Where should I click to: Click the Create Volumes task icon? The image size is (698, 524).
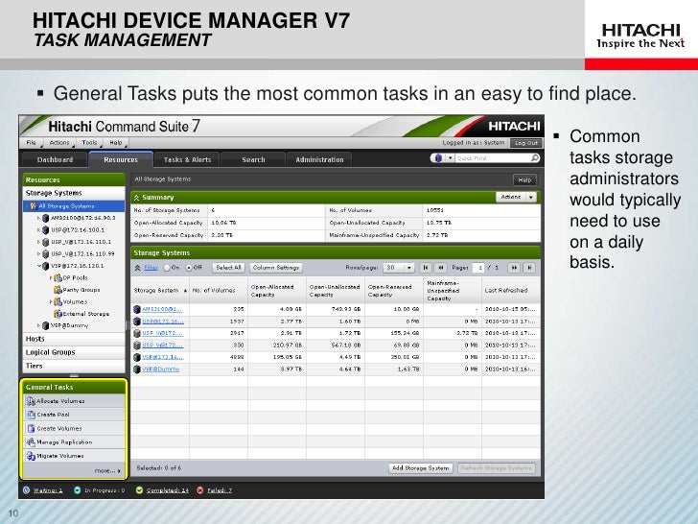pos(31,428)
